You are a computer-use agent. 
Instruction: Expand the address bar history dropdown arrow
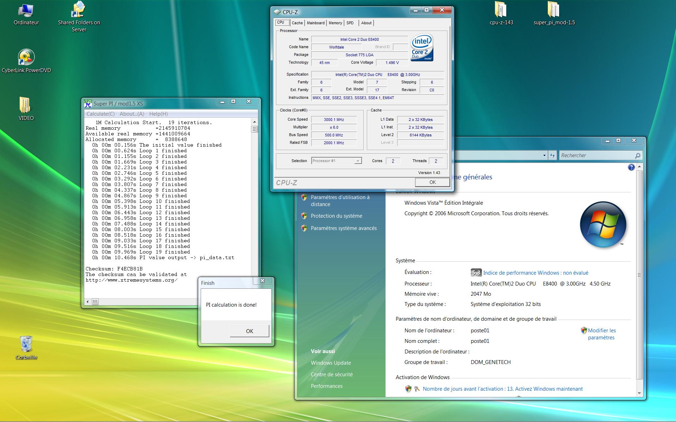544,155
